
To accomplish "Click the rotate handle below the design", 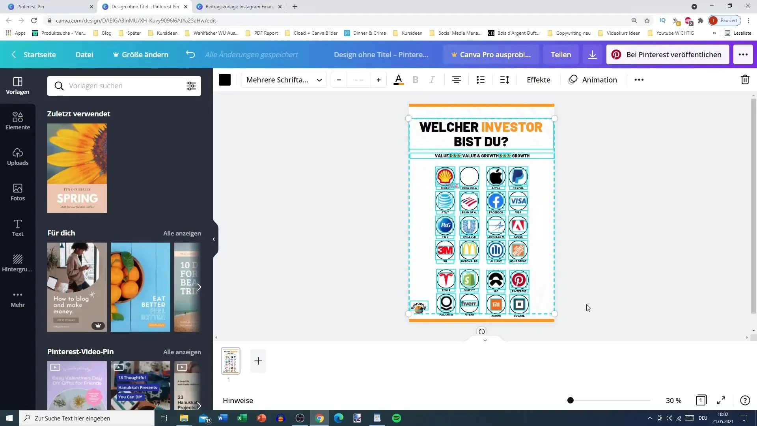I will (481, 331).
